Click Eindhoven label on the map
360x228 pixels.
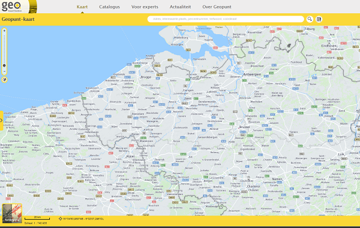(x=329, y=46)
